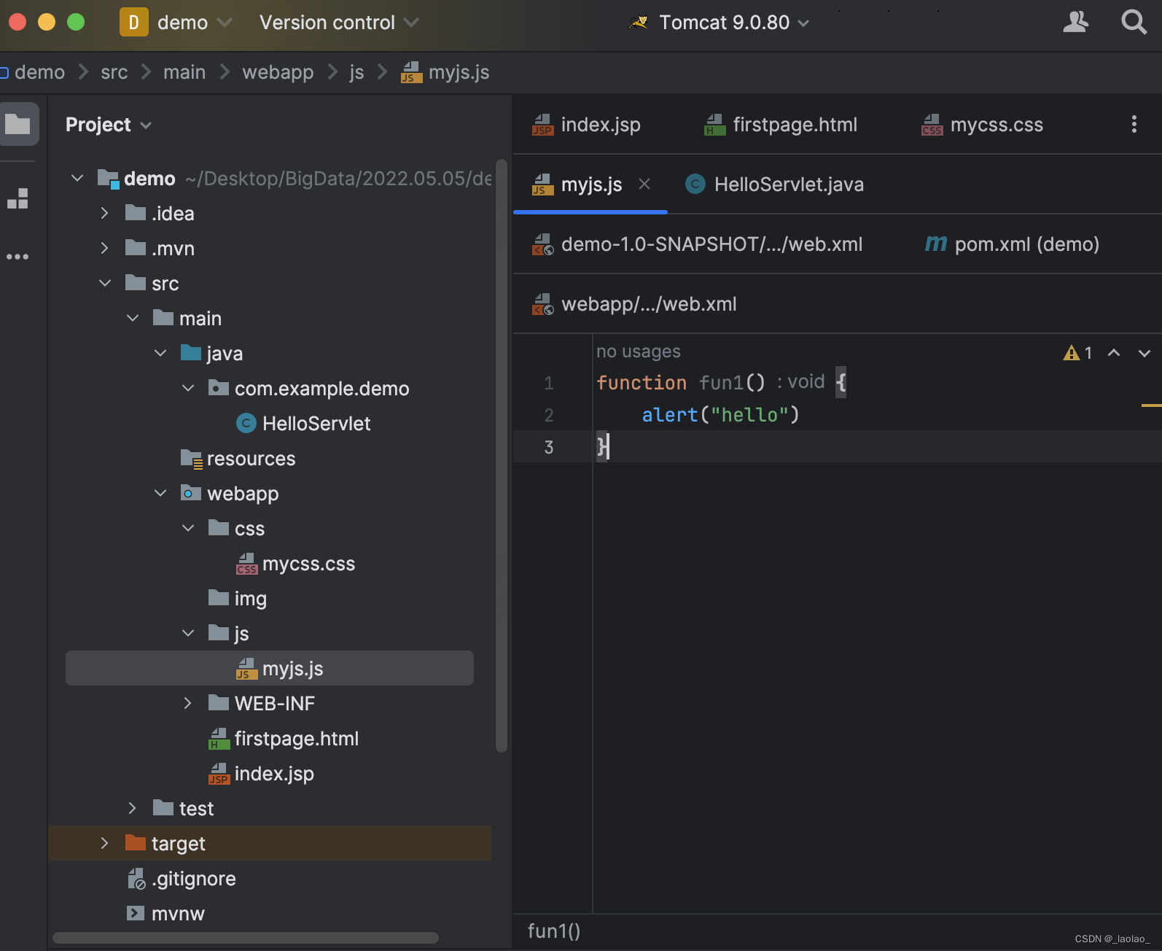Collapse the js folder
This screenshot has height=951, width=1162.
188,633
